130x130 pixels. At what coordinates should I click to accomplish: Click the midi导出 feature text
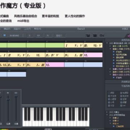[23, 21]
